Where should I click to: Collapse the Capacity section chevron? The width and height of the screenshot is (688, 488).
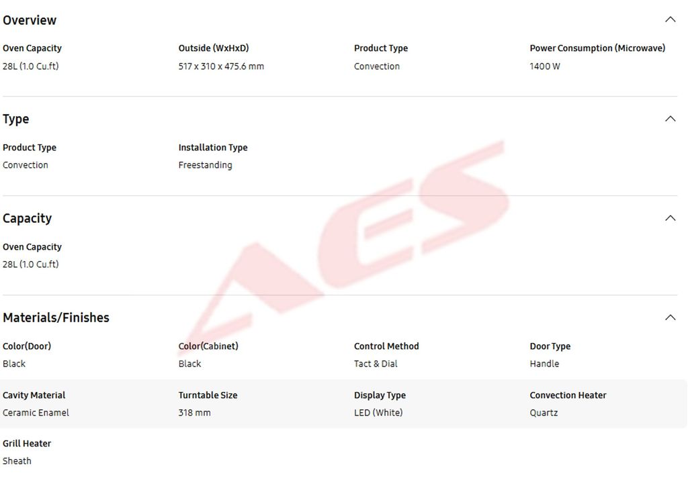pos(670,218)
